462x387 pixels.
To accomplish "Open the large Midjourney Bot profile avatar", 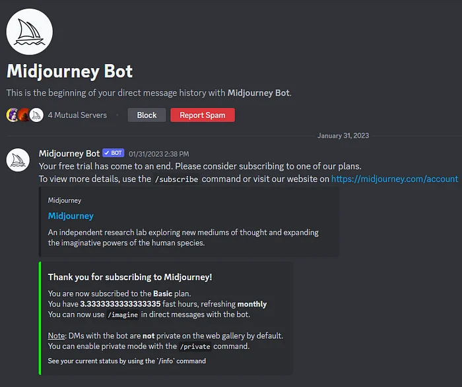I will click(30, 32).
